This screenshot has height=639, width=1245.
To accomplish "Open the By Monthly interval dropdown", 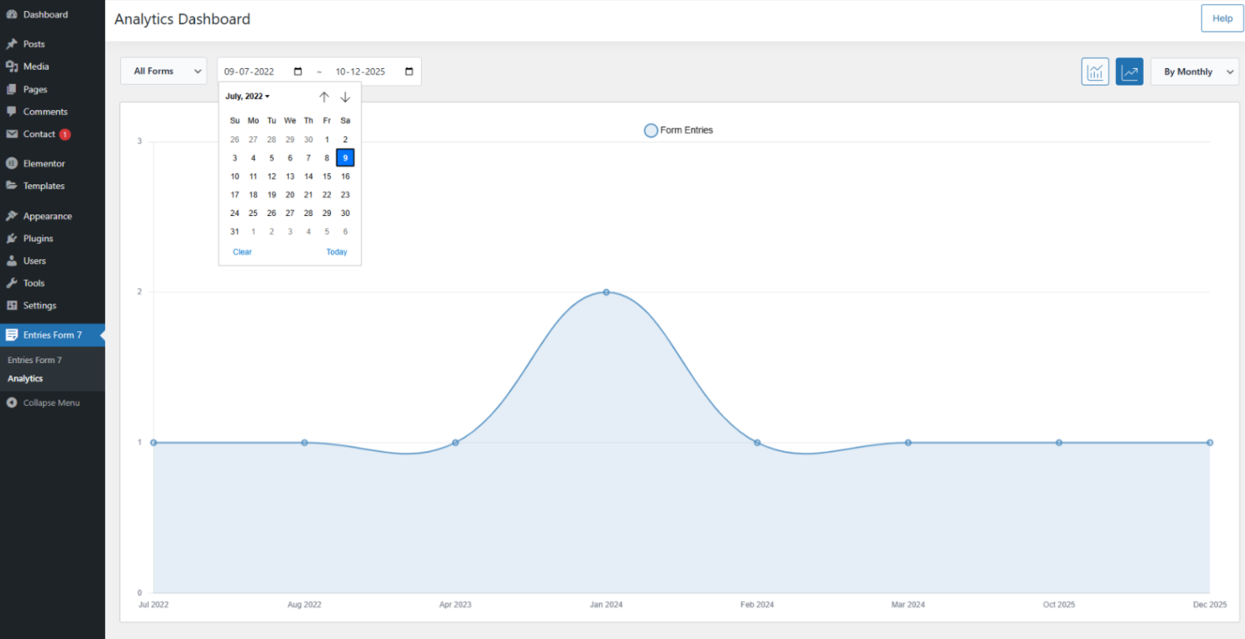I will coord(1194,72).
